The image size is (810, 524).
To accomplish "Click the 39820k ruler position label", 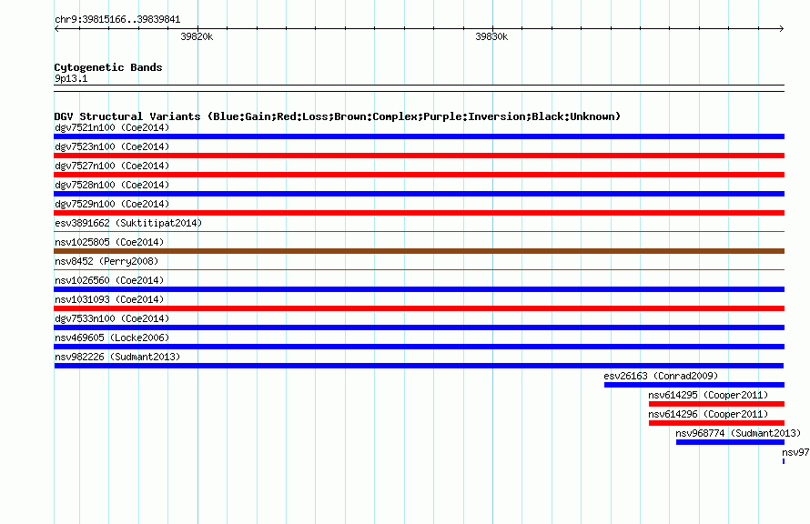I will [197, 36].
